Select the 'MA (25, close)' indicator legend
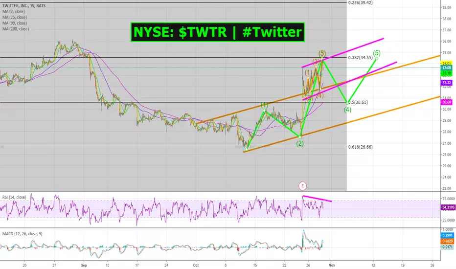456x269 pixels. [15, 18]
